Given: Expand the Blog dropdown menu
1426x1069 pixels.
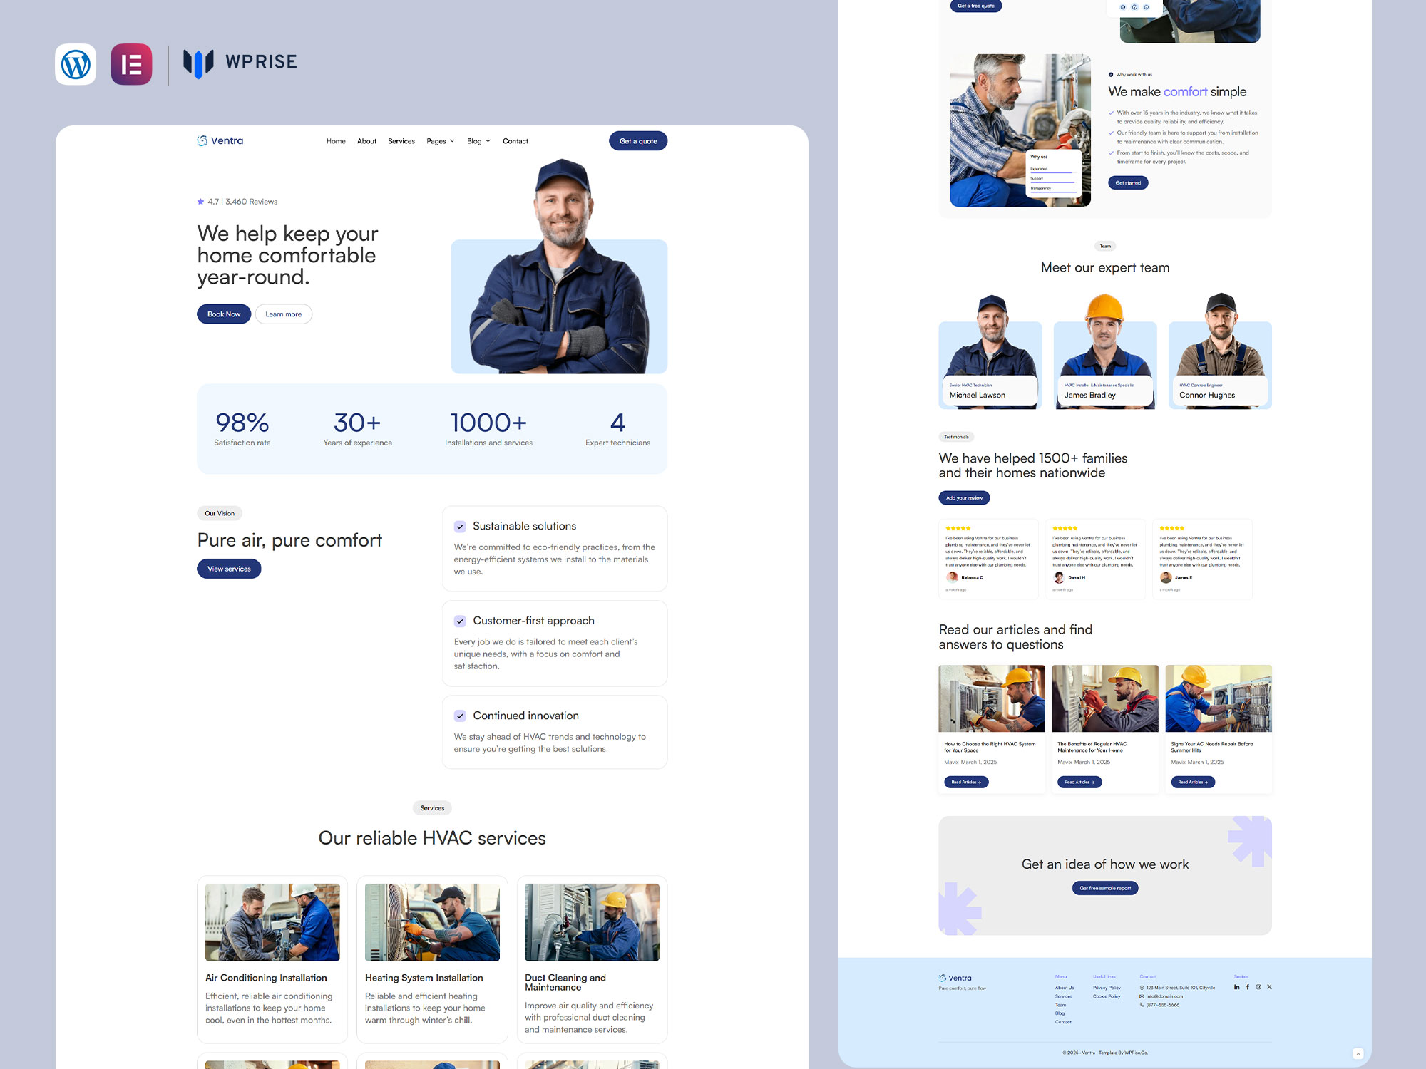Looking at the screenshot, I should click(x=478, y=141).
